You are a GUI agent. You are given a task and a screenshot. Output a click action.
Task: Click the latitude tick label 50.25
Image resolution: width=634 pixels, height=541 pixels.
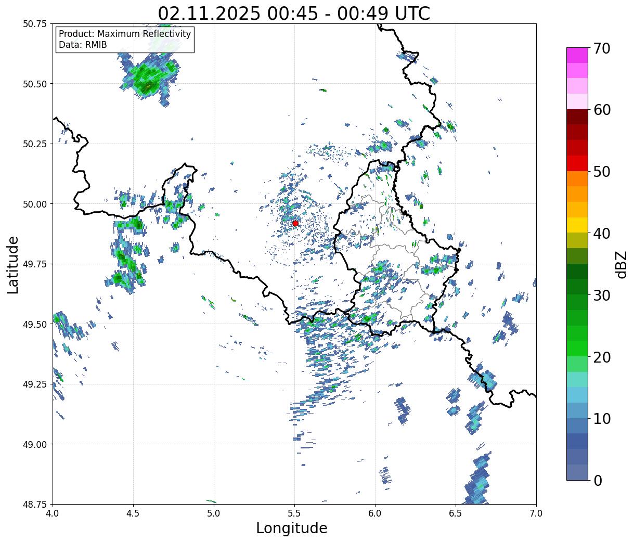point(35,144)
